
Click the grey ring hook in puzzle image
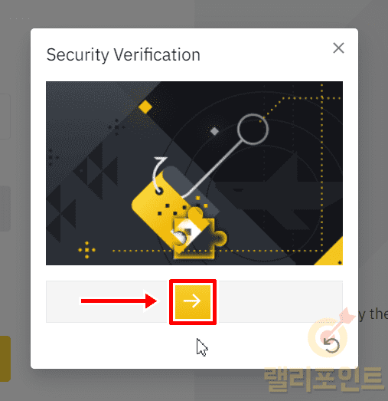[253, 130]
